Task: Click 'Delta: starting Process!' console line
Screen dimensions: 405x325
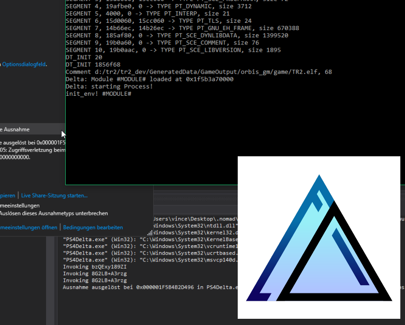Action: [109, 86]
